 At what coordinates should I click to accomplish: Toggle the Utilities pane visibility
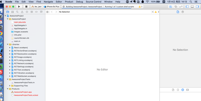tap(197, 7)
